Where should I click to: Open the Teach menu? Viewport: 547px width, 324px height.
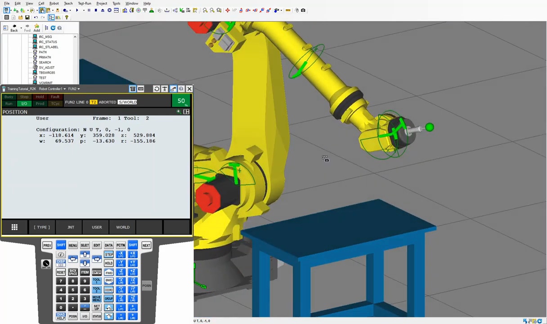(68, 3)
